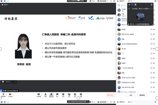This screenshot has width=158, height=105.
Task: Open the 回应 reactions icon
Action: (x=69, y=95)
